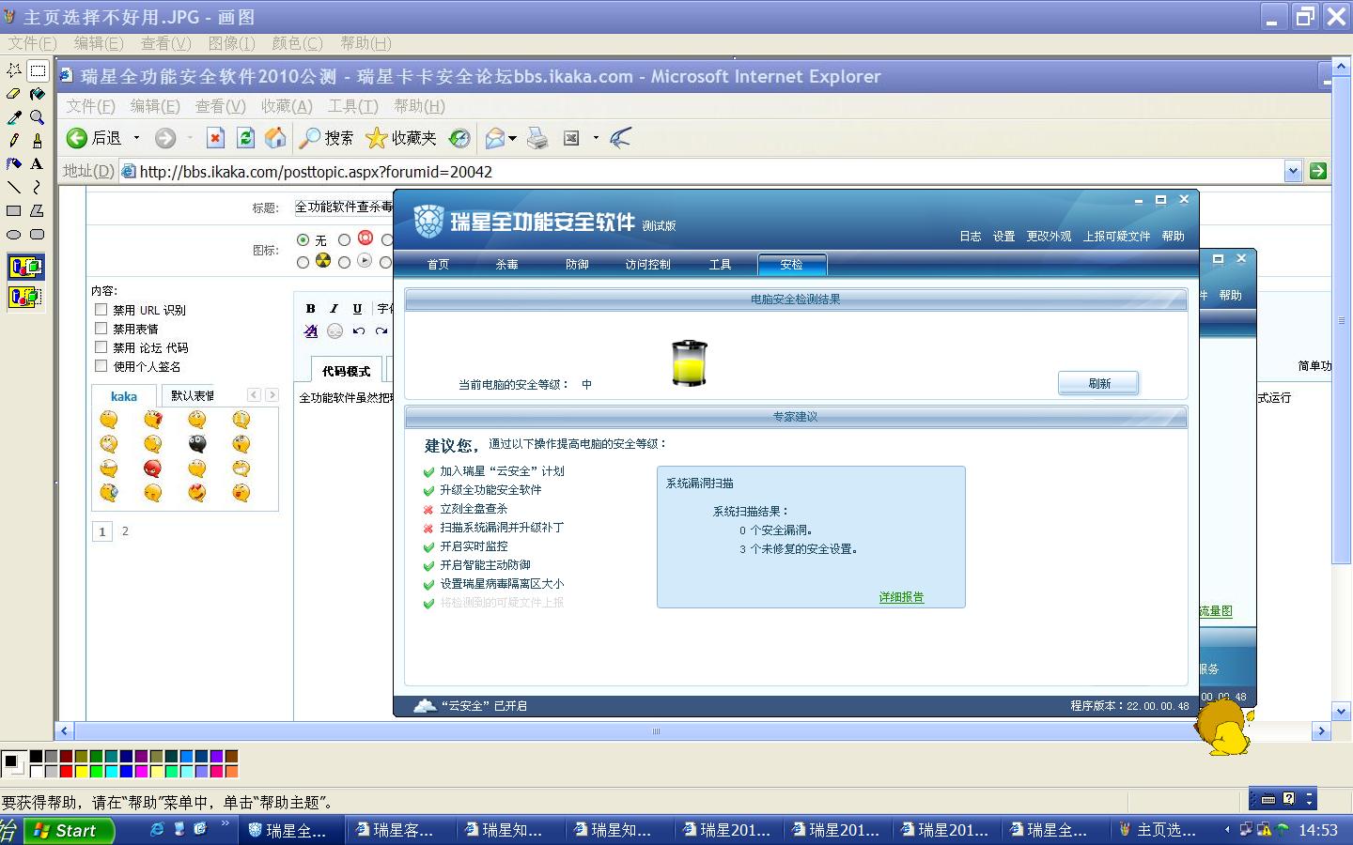Viewport: 1353px width, 845px height.
Task: Expand the IE address bar dropdown
Action: (1293, 171)
